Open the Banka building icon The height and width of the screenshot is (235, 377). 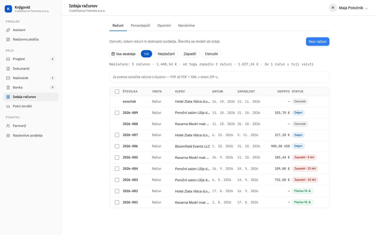tap(8, 87)
